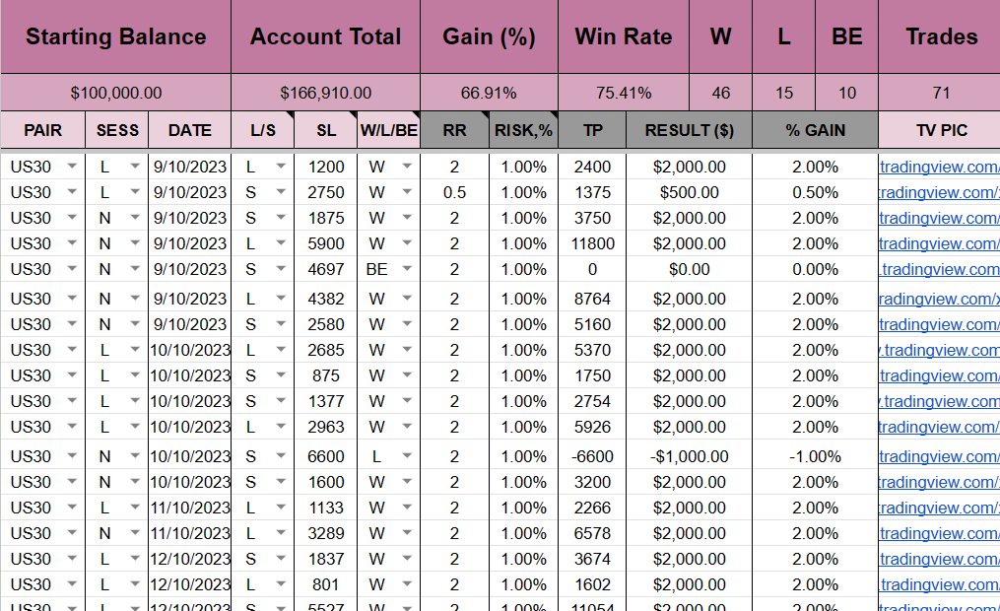Open L/S dropdown in row with SL 801

[x=281, y=583]
